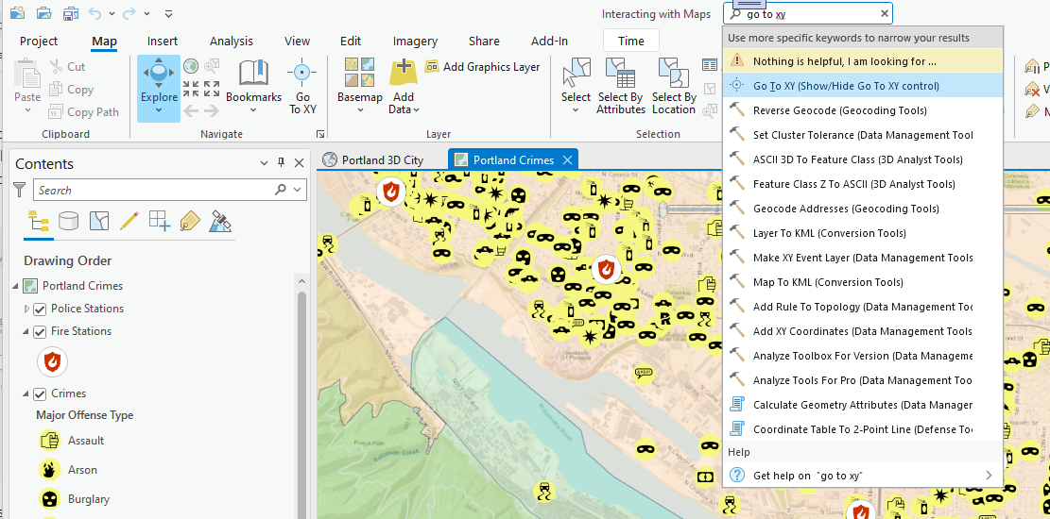Choose Select By Attributes tool
Screen dimensions: 1050x519
coord(621,87)
